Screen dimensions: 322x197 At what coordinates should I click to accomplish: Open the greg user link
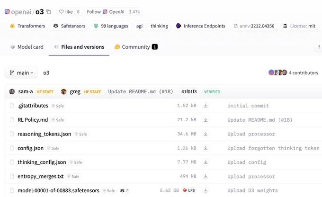point(75,91)
